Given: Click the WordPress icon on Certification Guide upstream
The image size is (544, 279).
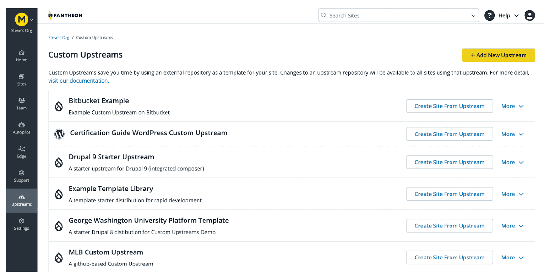Looking at the screenshot, I should (x=59, y=134).
